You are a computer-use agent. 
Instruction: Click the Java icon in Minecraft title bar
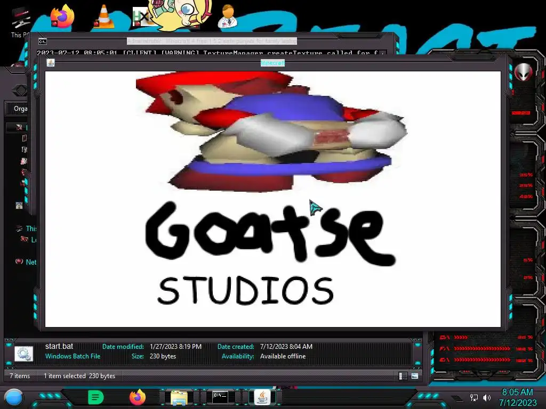tap(51, 63)
